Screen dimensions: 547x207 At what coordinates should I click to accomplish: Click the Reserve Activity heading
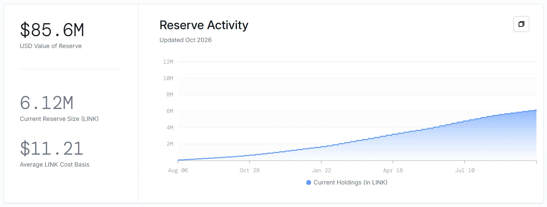pyautogui.click(x=204, y=25)
